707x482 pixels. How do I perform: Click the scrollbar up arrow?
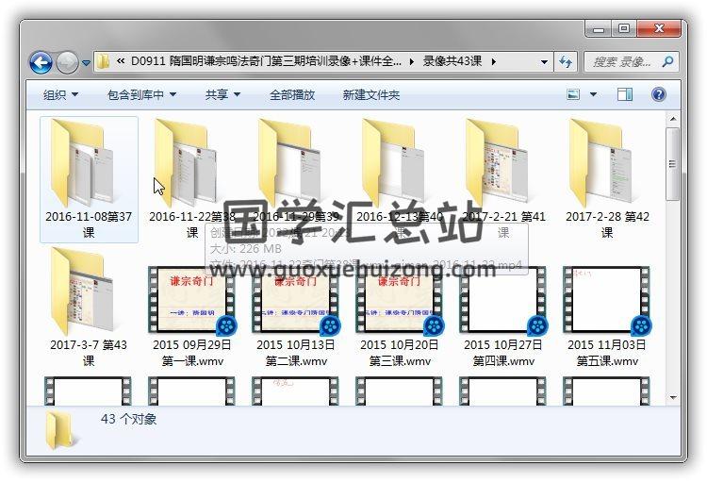673,119
